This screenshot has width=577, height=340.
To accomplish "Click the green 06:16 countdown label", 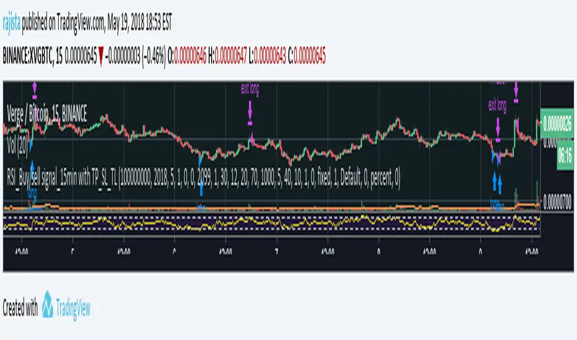I will (565, 155).
